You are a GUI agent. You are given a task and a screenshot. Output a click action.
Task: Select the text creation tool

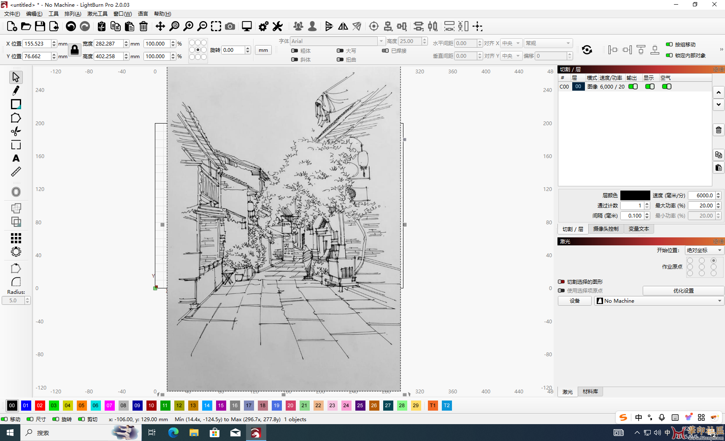tap(16, 158)
